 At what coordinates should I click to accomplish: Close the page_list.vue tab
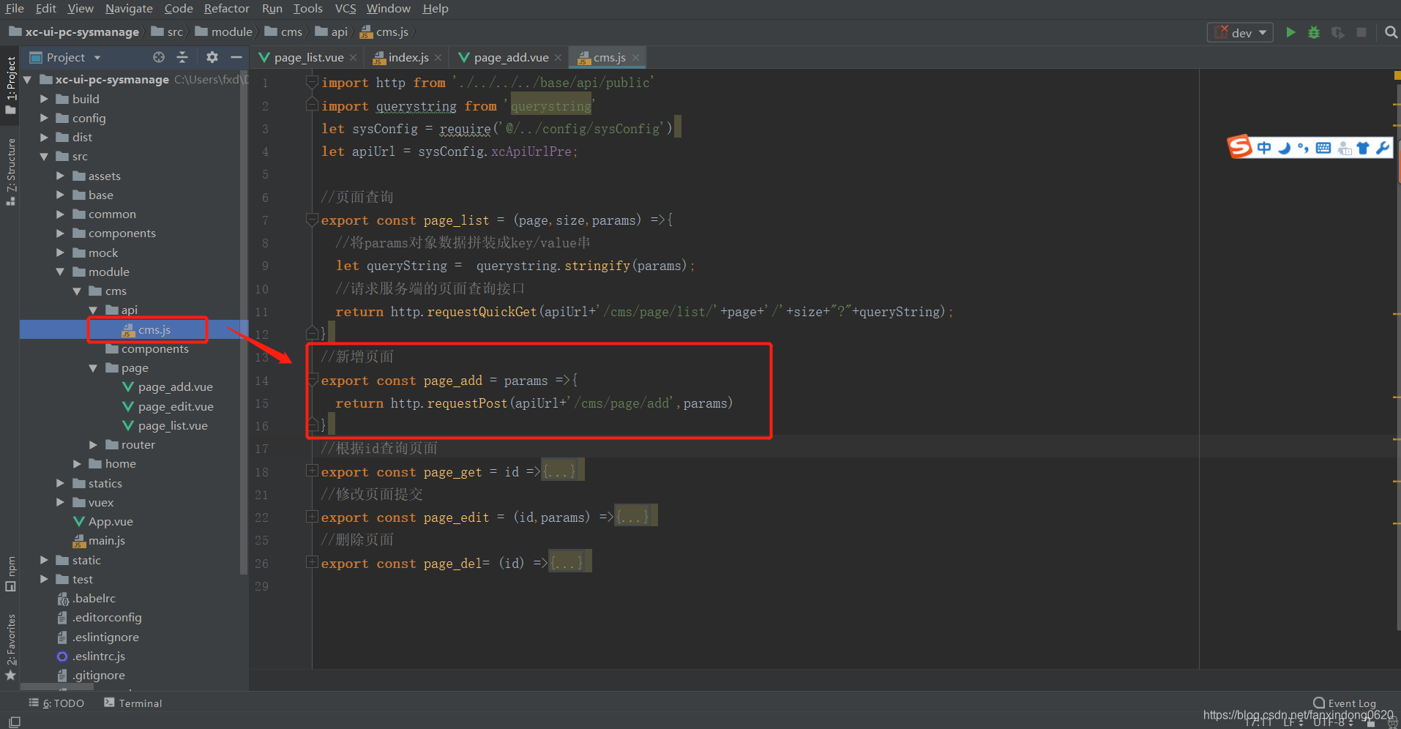[354, 58]
